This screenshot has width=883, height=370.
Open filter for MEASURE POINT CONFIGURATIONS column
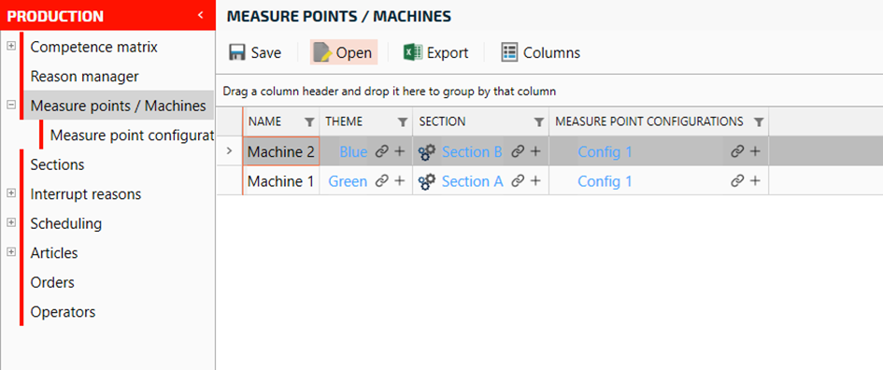759,121
